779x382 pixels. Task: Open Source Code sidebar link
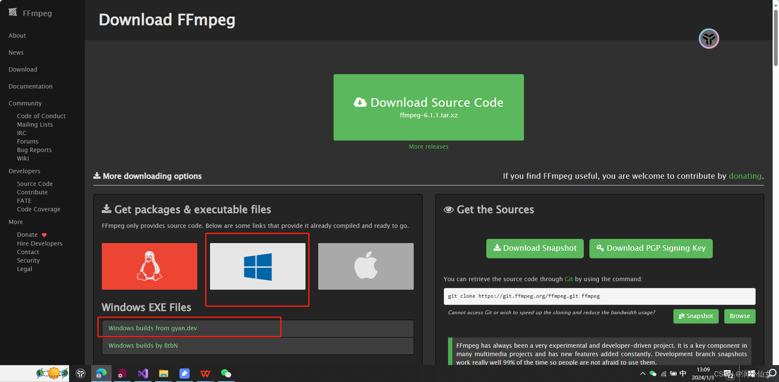(35, 184)
